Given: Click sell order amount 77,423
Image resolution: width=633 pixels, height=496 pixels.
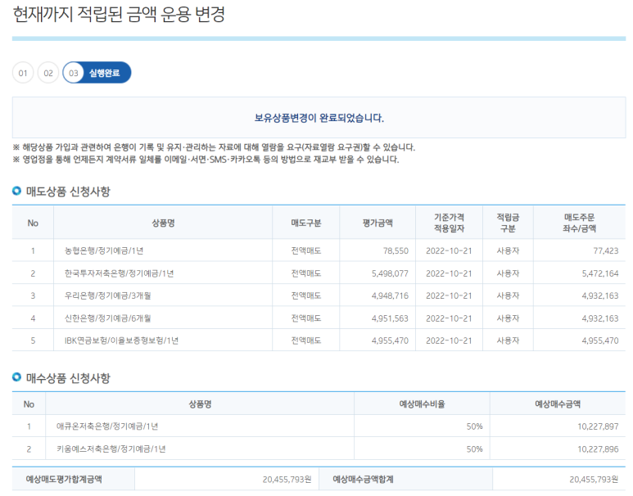Looking at the screenshot, I should [605, 250].
